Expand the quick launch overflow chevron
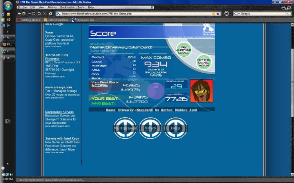 point(8,31)
